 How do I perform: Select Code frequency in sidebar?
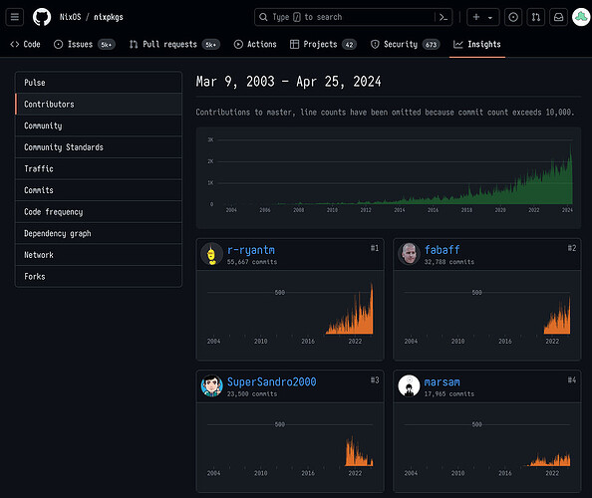click(x=98, y=212)
